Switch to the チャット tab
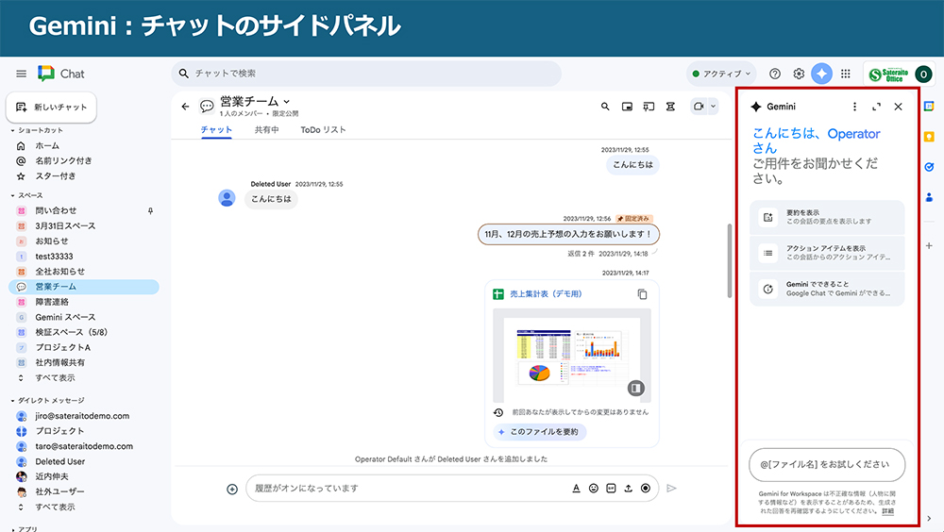The image size is (944, 532). click(216, 130)
